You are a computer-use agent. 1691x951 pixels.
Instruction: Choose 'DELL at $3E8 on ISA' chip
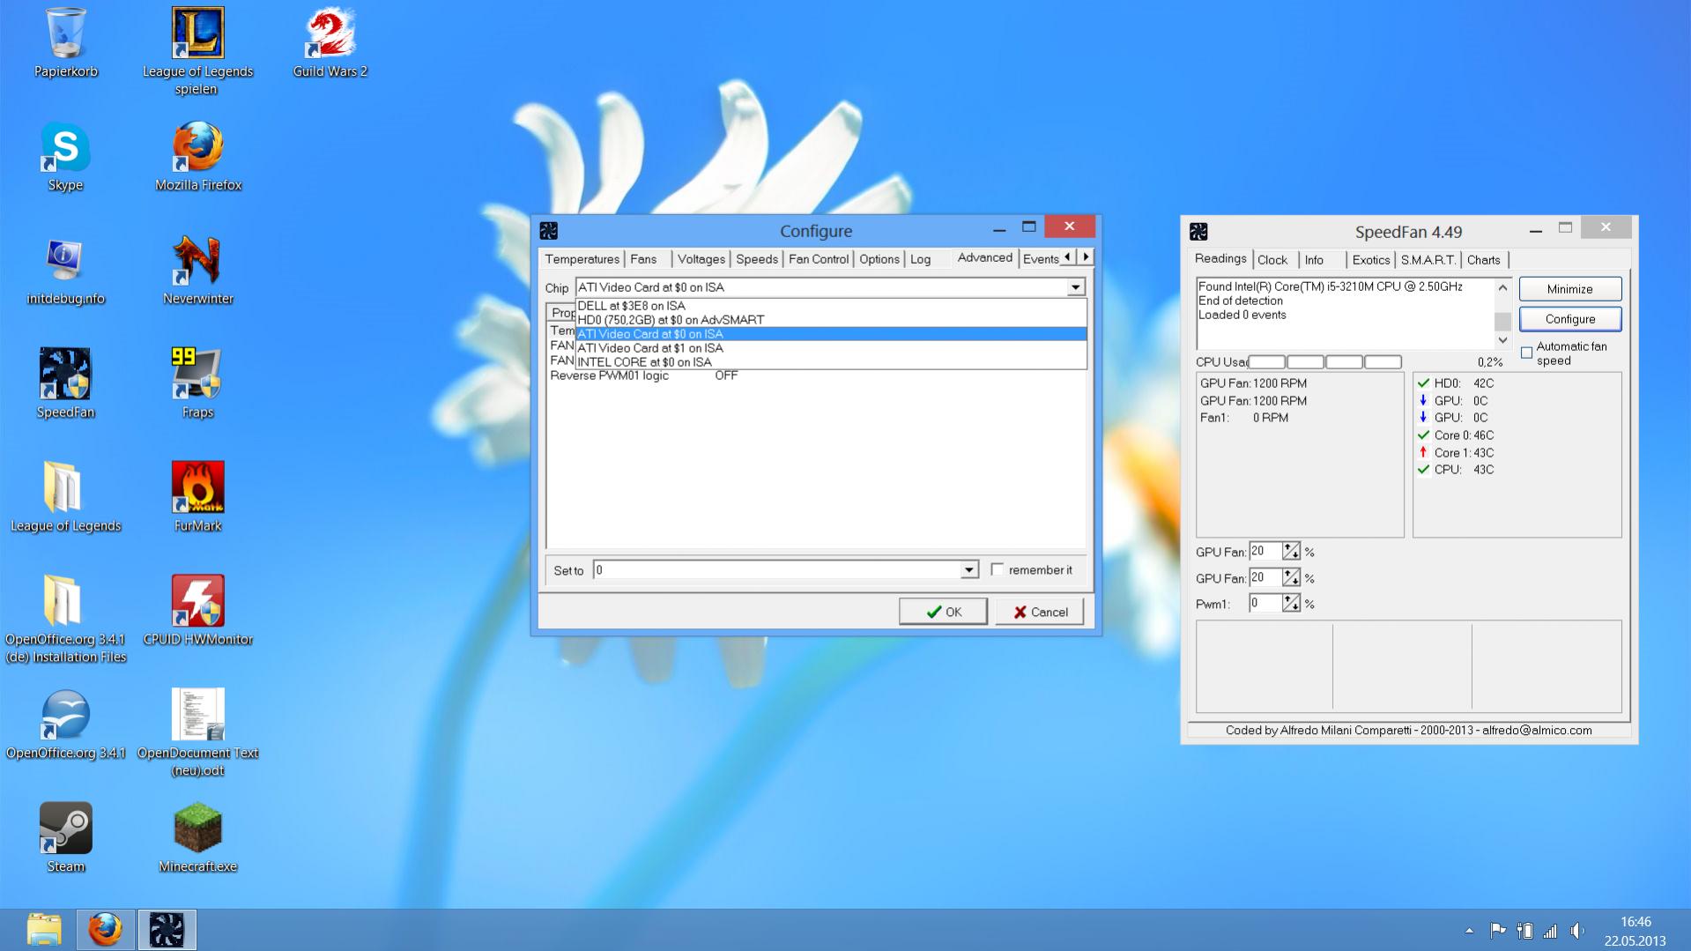click(831, 306)
